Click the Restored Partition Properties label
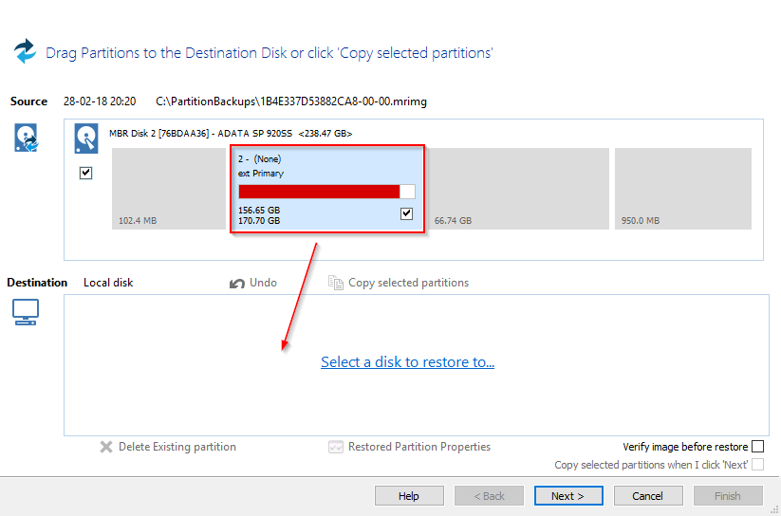 point(418,447)
